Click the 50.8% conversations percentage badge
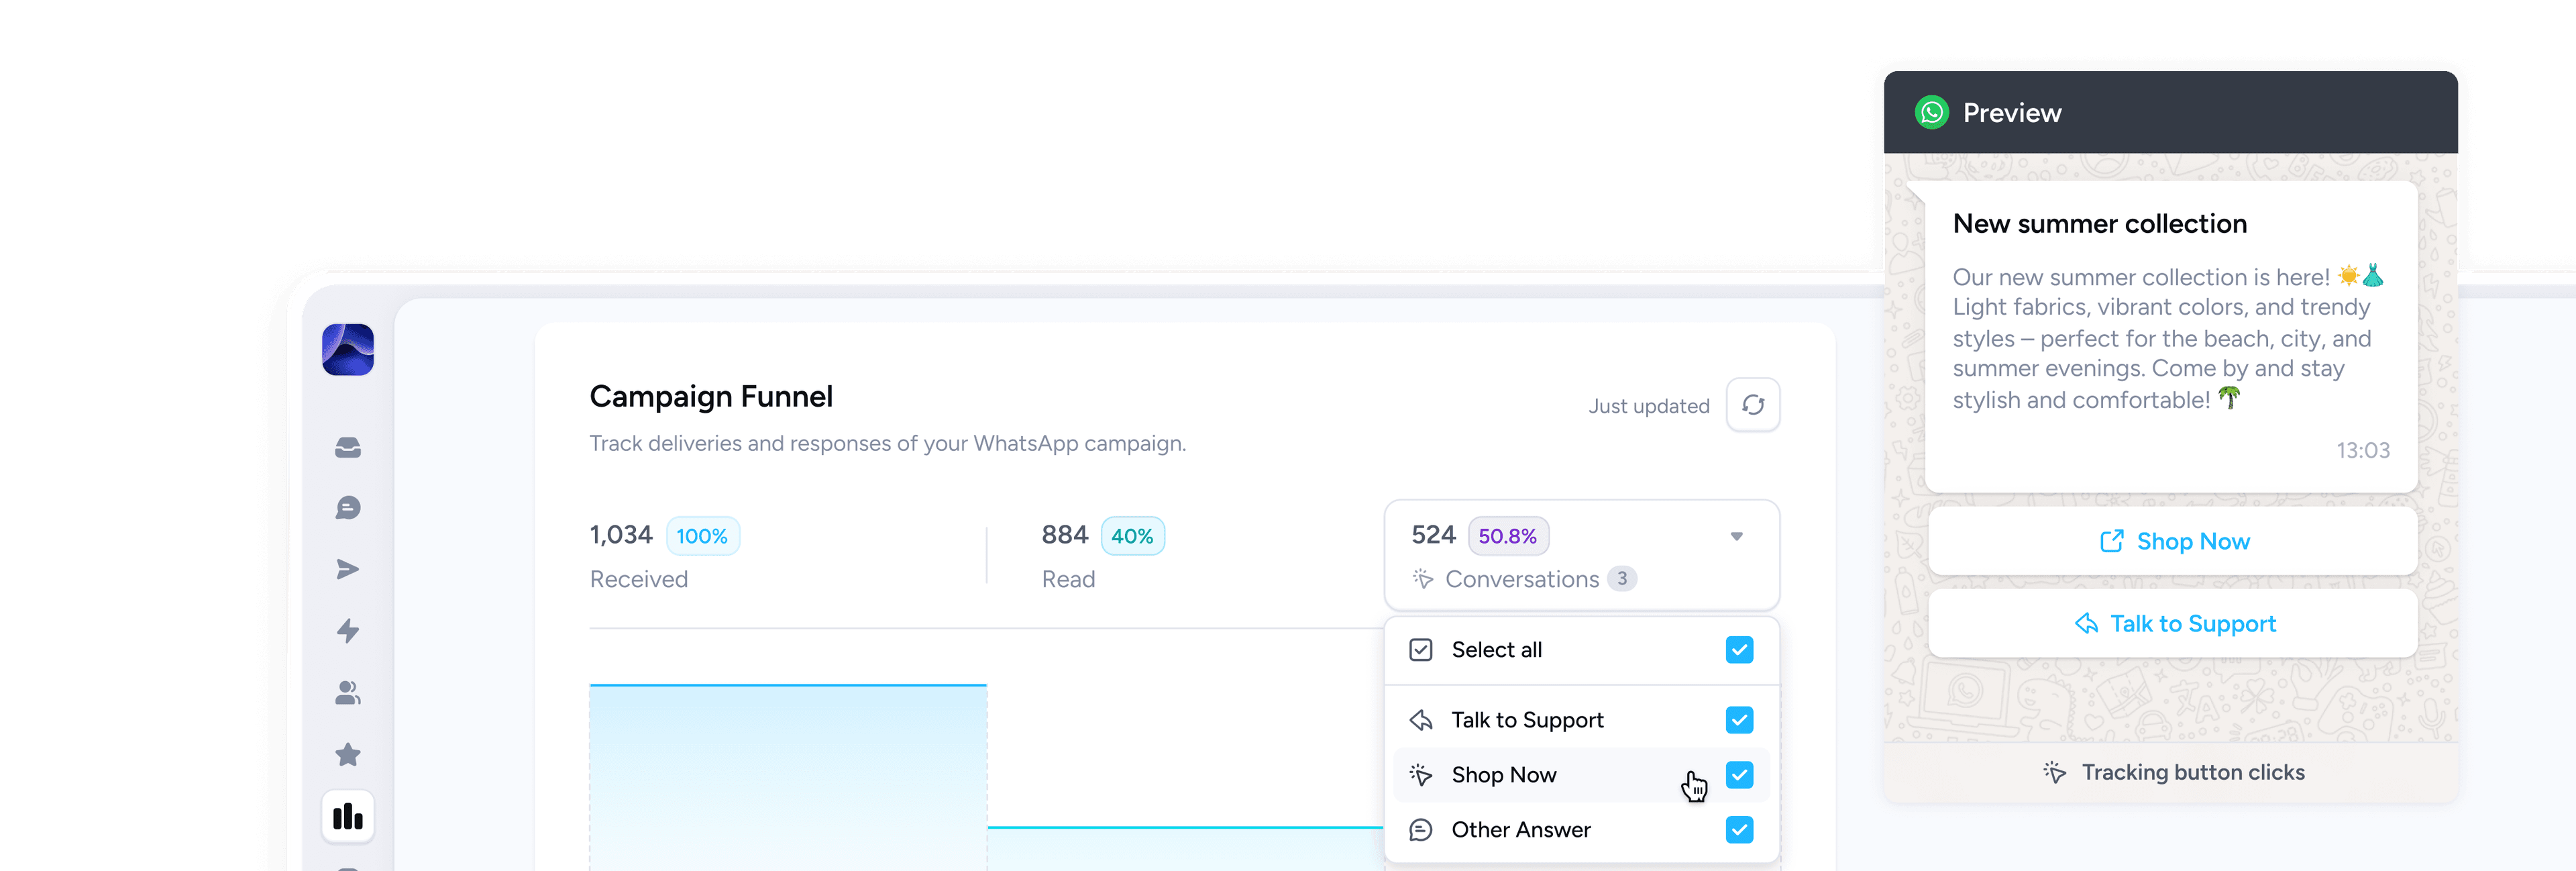This screenshot has height=871, width=2576. click(1507, 536)
